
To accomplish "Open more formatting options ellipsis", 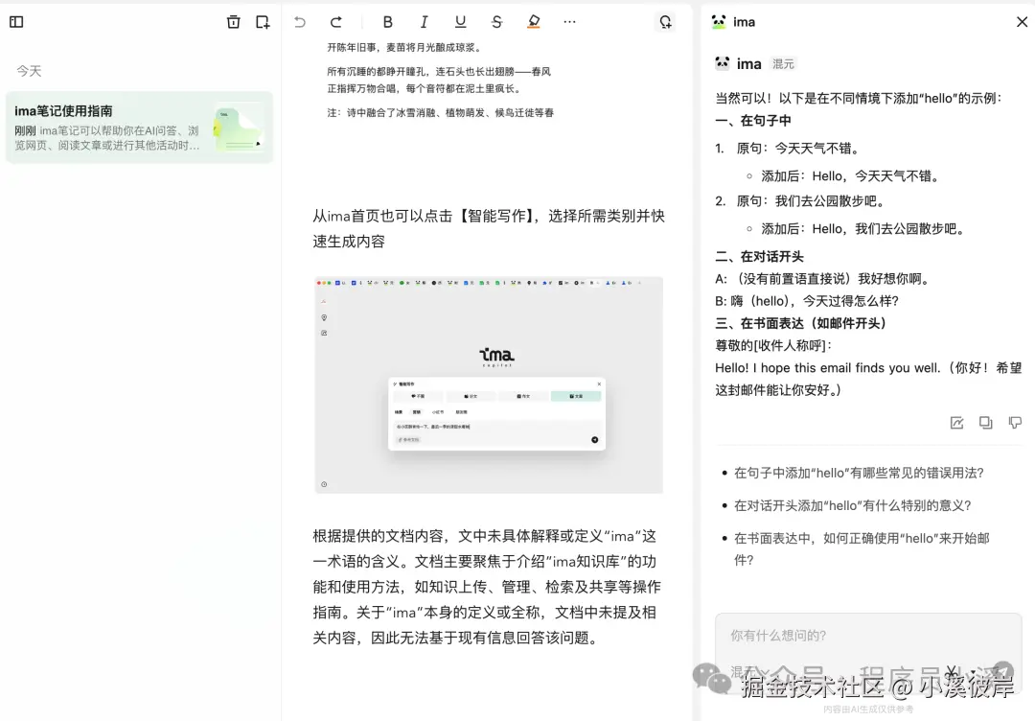I will click(x=569, y=22).
